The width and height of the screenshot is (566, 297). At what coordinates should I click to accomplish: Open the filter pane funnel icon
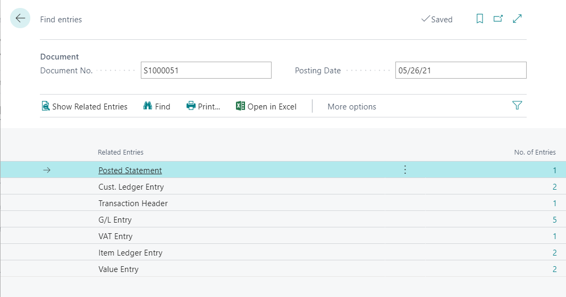pyautogui.click(x=517, y=106)
